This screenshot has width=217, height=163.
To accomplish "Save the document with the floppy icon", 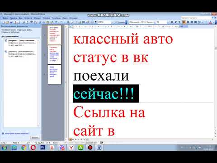I will pos(11,22).
